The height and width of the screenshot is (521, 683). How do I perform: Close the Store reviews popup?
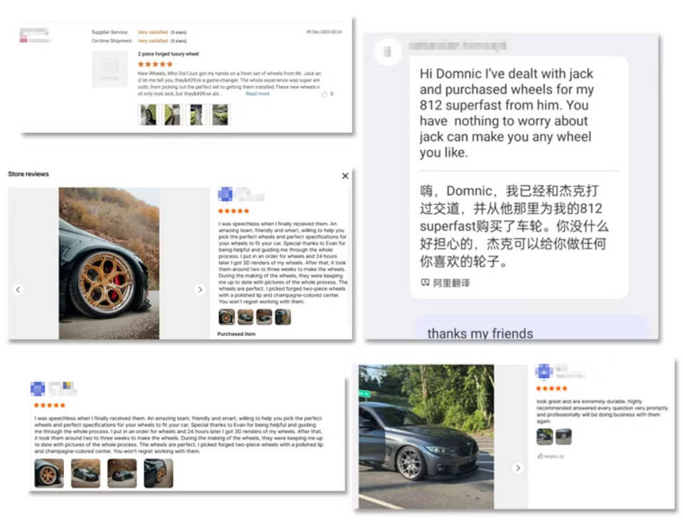345,176
